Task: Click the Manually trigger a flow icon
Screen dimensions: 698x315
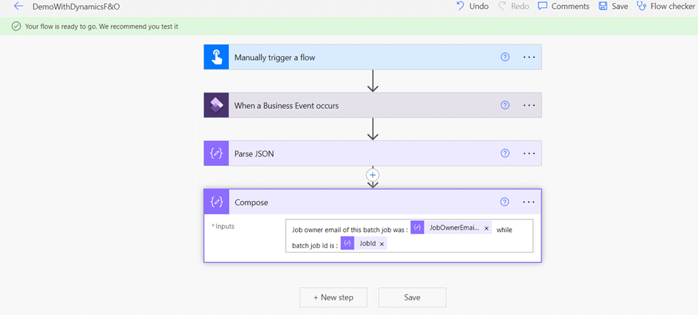Action: coord(217,57)
